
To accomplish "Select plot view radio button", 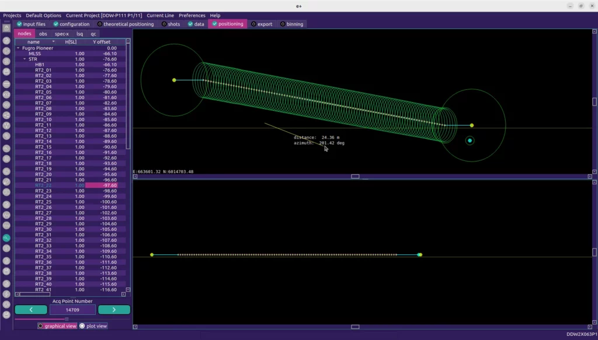I will tap(82, 326).
